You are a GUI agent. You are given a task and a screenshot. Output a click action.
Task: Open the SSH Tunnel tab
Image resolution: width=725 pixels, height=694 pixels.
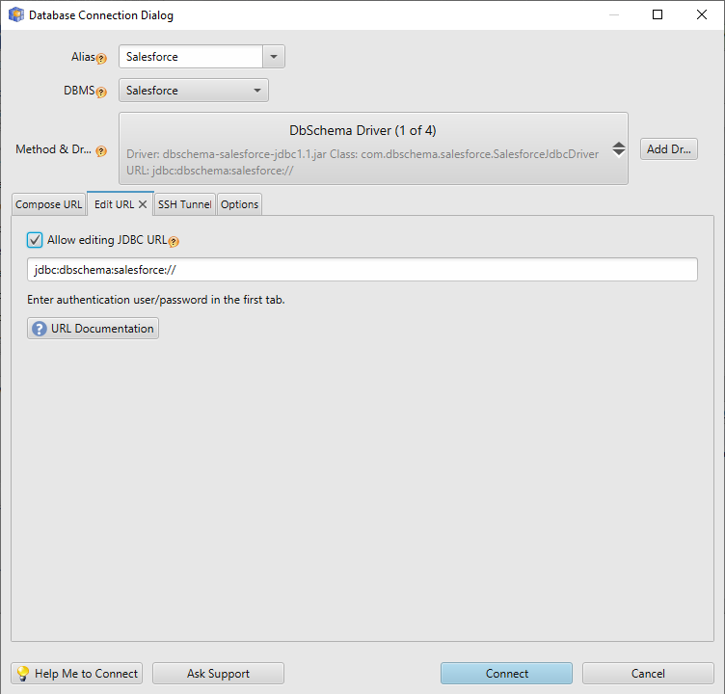tap(184, 204)
